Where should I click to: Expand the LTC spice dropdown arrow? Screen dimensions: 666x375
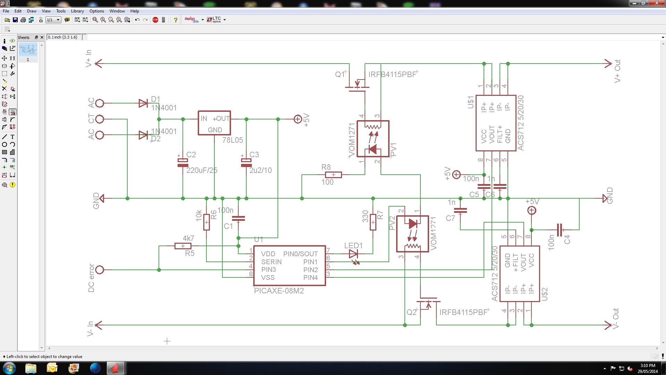click(x=225, y=20)
